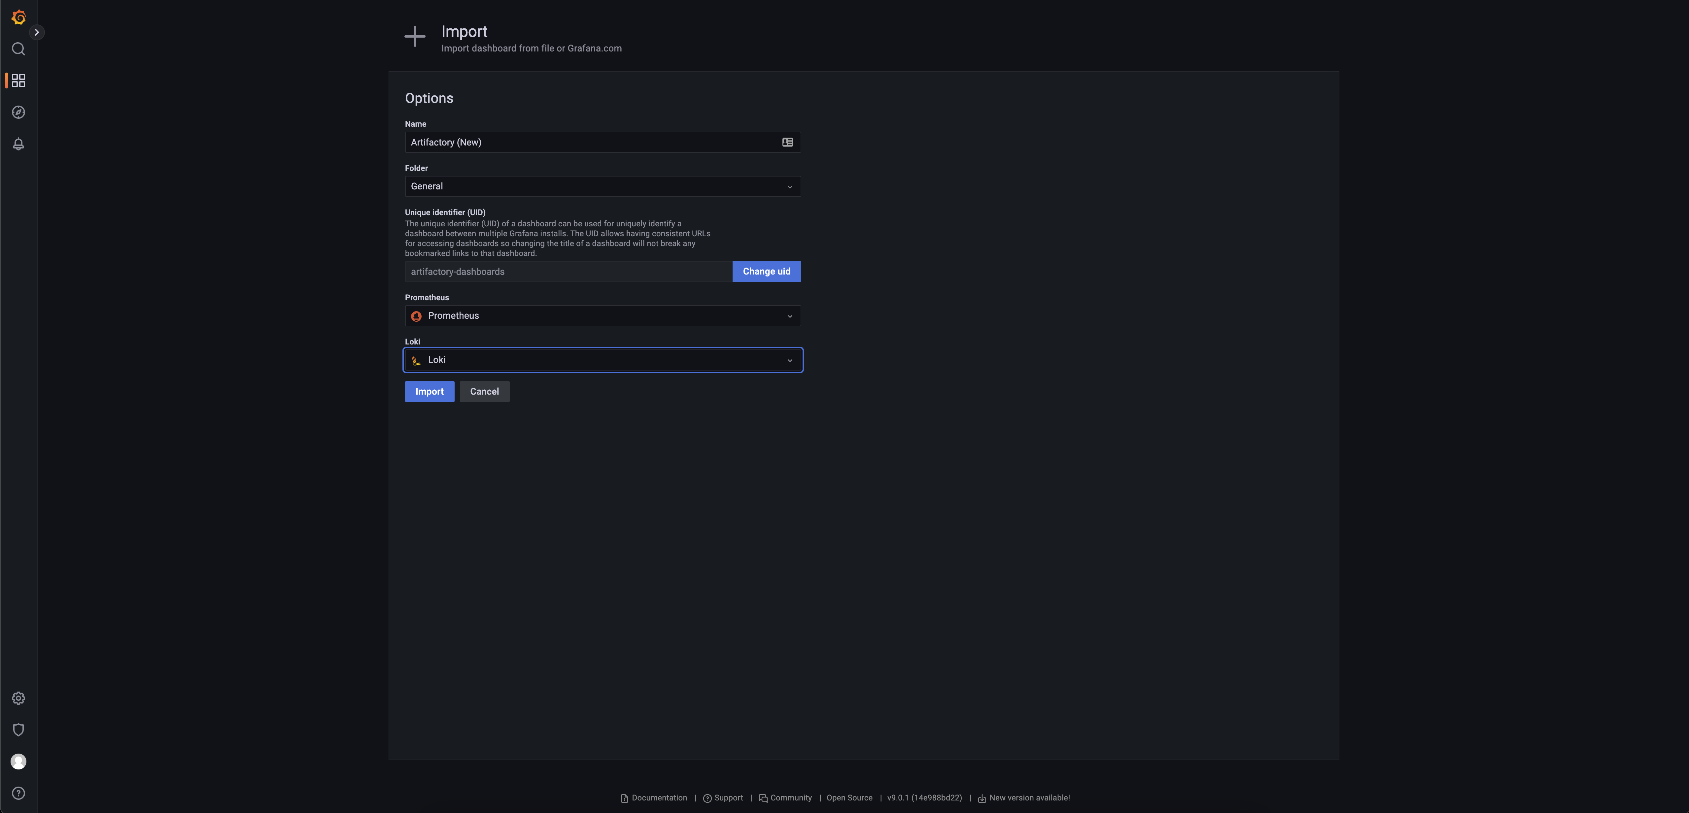Open the Loki data source dropdown
Image resolution: width=1689 pixels, height=813 pixels.
coord(602,360)
